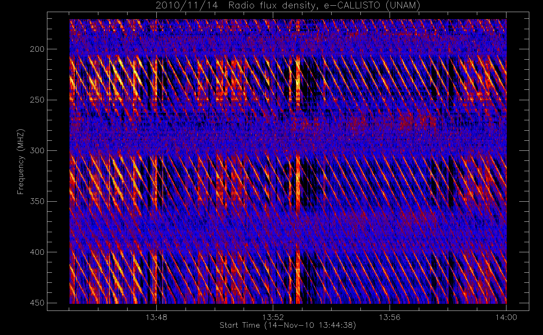Click the 450 frequency tick label
The width and height of the screenshot is (543, 335).
[x=37, y=303]
